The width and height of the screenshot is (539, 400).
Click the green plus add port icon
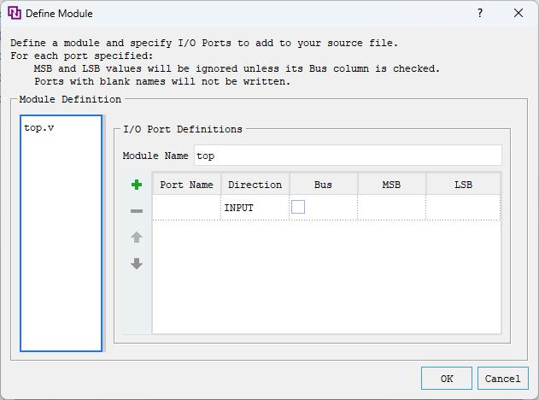137,185
